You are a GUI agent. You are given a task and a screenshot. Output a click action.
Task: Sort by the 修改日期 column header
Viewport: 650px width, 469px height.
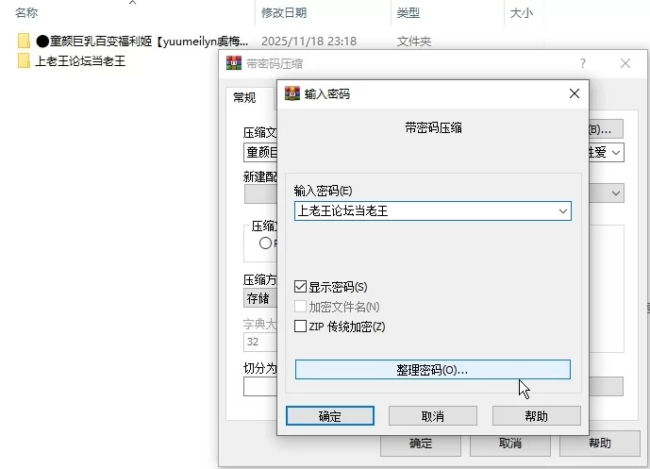point(284,13)
